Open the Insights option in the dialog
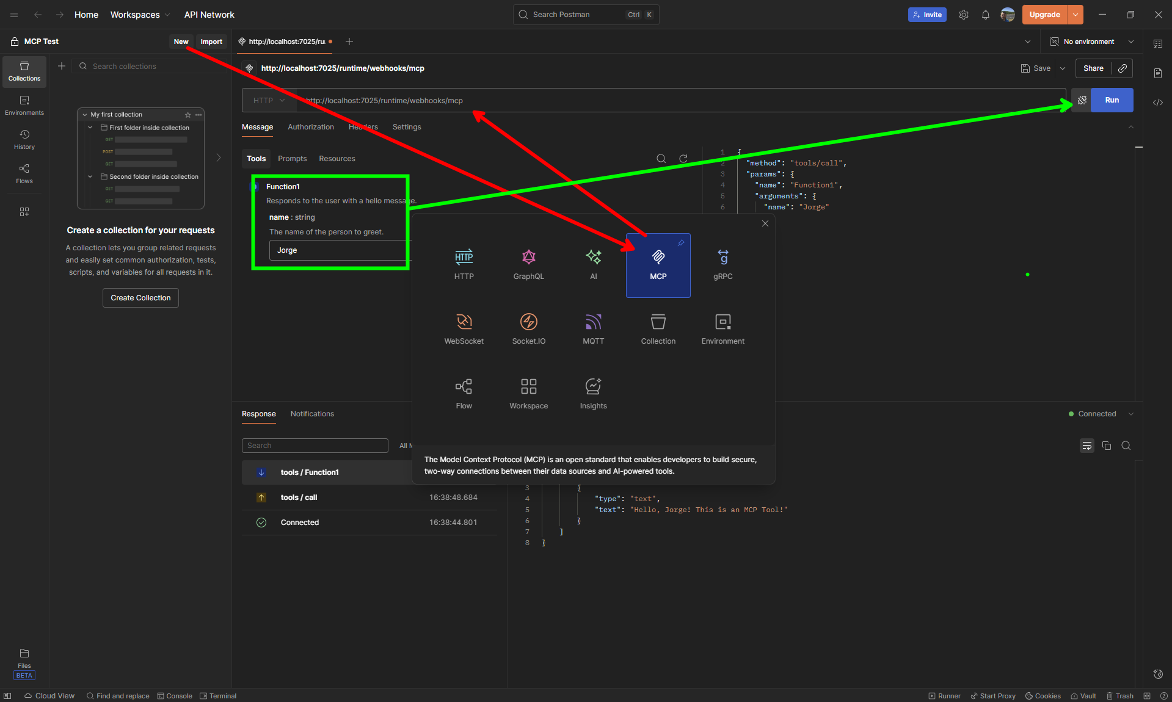Screen dimensions: 1172x702 [x=592, y=393]
